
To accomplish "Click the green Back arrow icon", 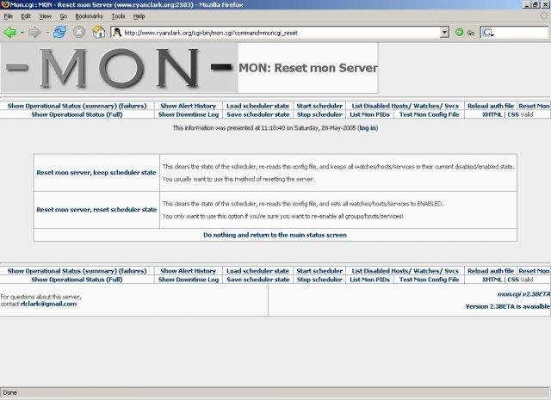I will pyautogui.click(x=9, y=33).
